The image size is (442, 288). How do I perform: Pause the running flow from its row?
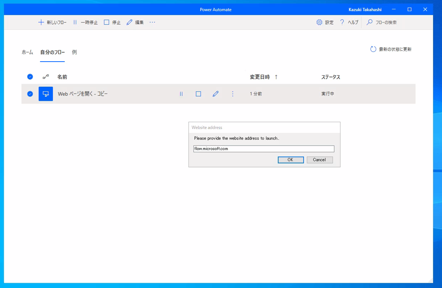[181, 94]
